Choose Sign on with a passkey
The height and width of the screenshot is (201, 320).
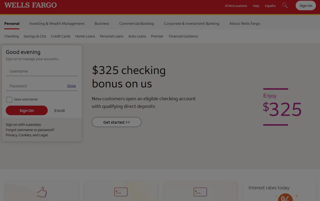23,125
